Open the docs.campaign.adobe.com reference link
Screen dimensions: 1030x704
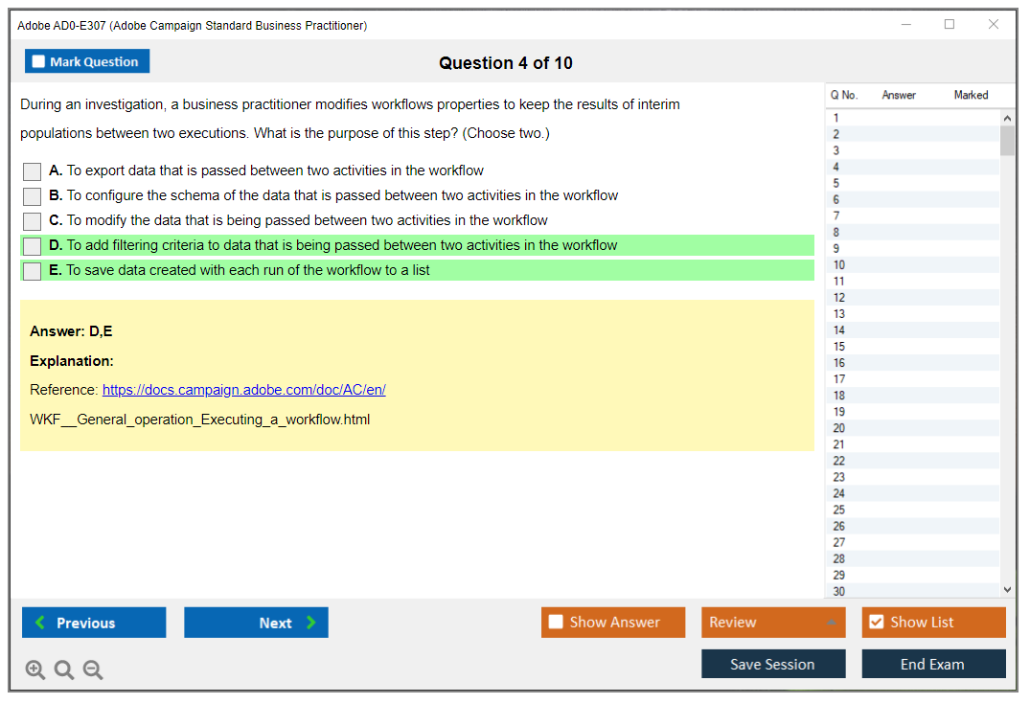pos(243,390)
